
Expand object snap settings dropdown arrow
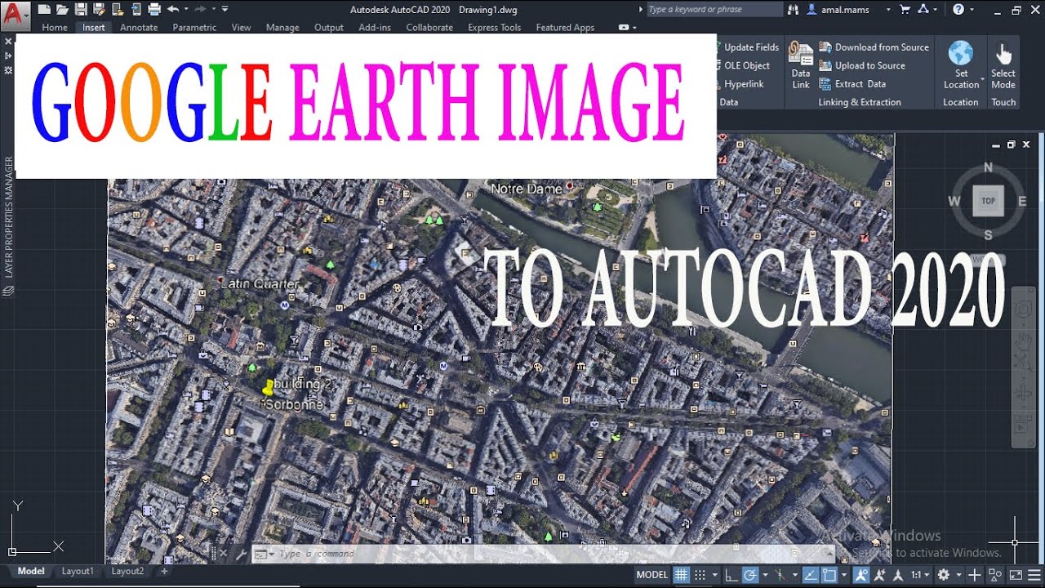(844, 575)
